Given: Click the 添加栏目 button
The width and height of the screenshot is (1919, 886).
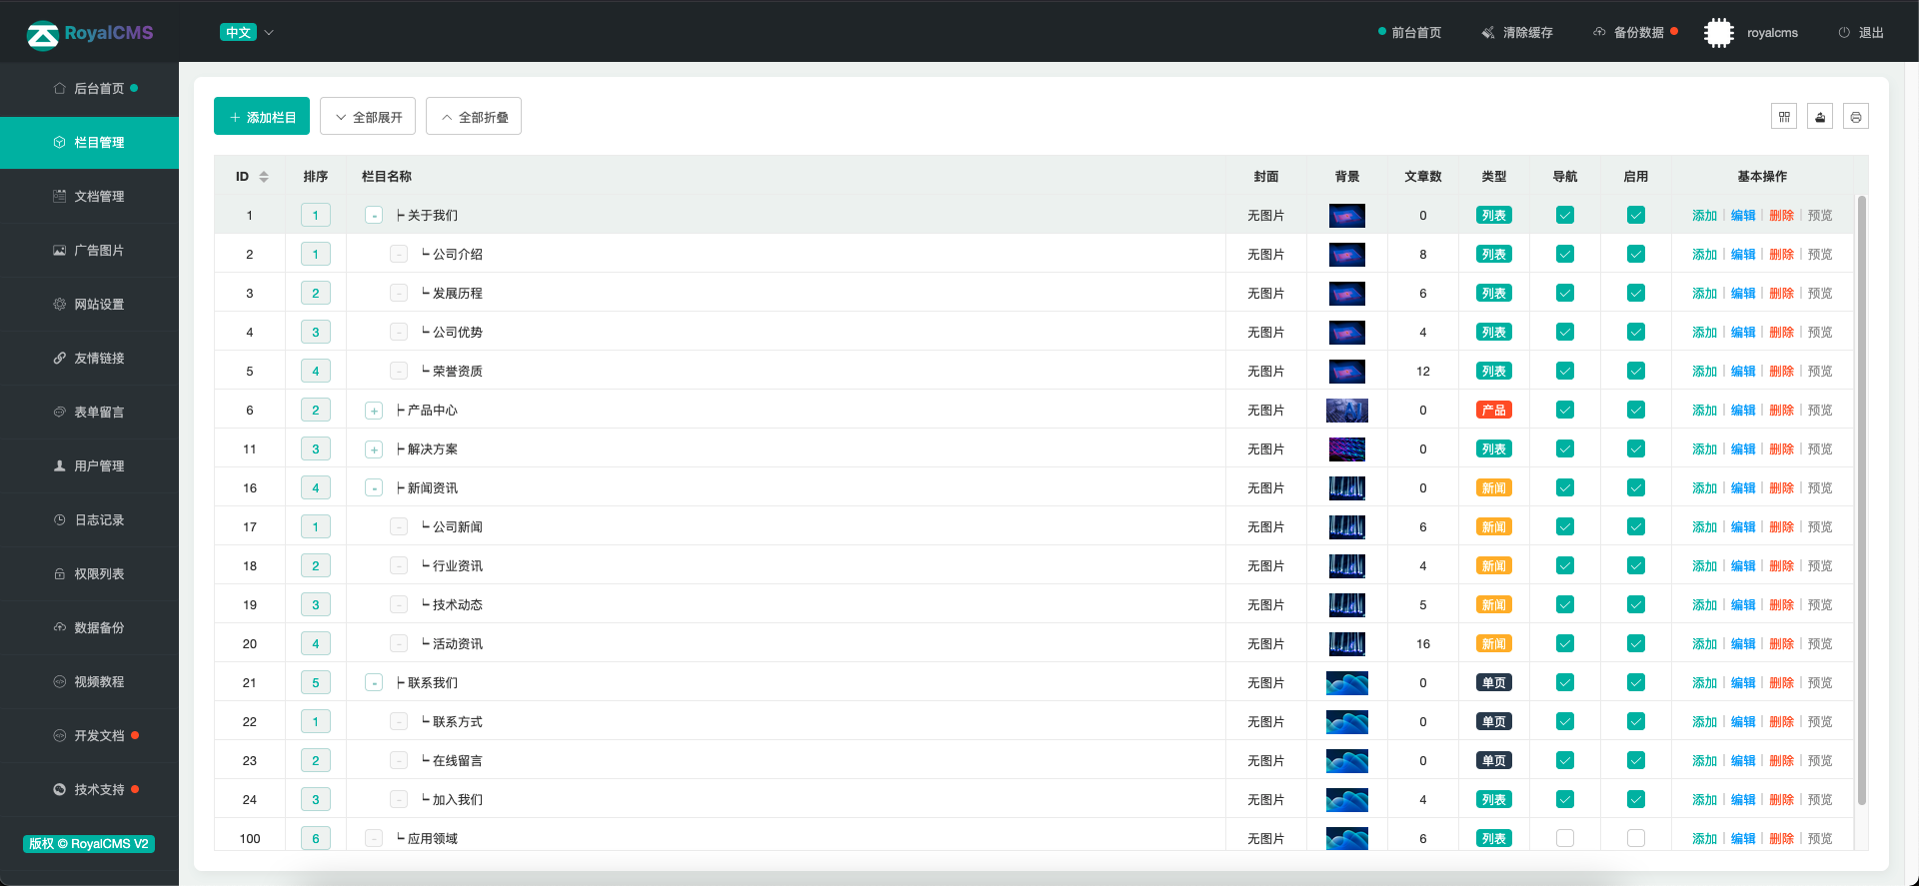Looking at the screenshot, I should [x=262, y=117].
